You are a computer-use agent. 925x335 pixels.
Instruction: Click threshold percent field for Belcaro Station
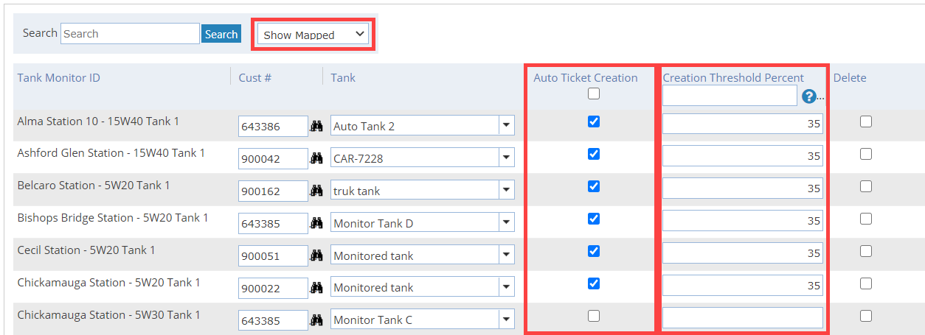tap(743, 188)
